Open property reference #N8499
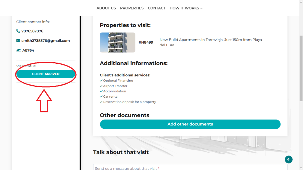Image resolution: width=303 pixels, height=170 pixels. tap(146, 42)
